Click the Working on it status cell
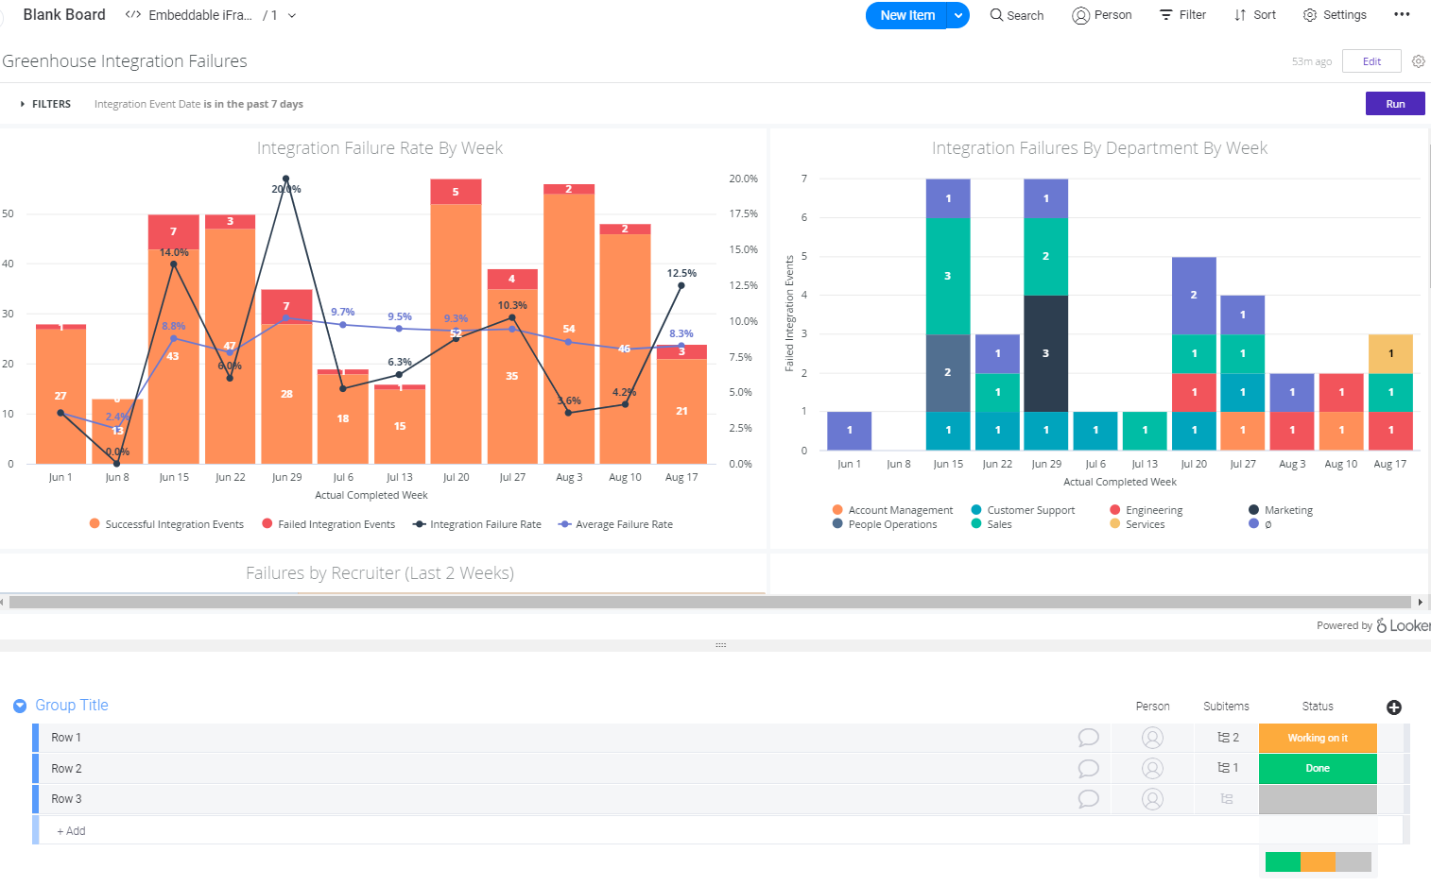Image resolution: width=1431 pixels, height=886 pixels. [1318, 738]
